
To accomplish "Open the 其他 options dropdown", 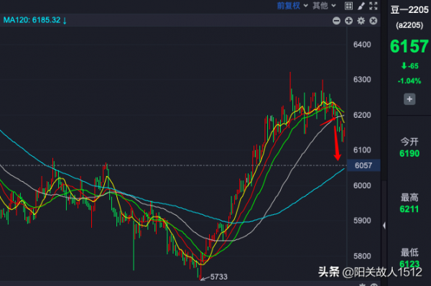I will click(x=324, y=6).
